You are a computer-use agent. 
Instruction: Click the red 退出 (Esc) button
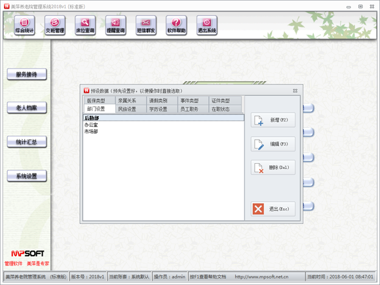(x=273, y=208)
